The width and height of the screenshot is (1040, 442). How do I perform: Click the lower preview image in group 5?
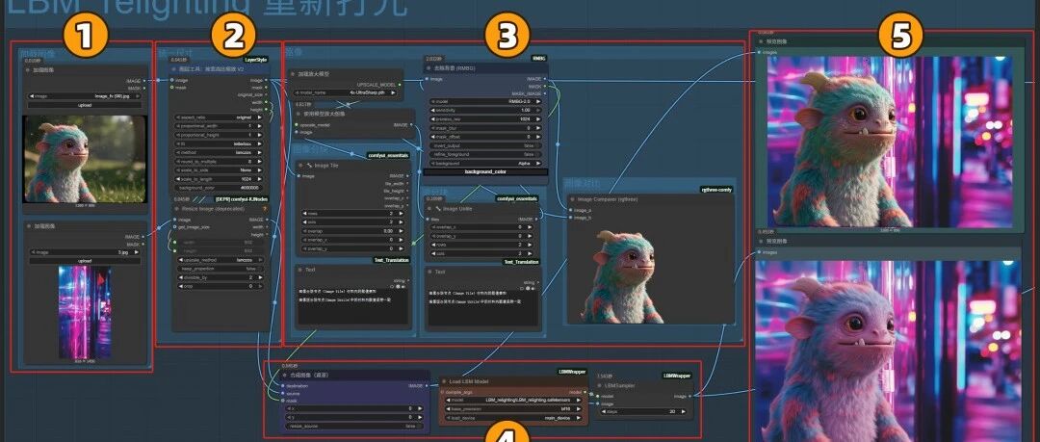[x=889, y=351]
